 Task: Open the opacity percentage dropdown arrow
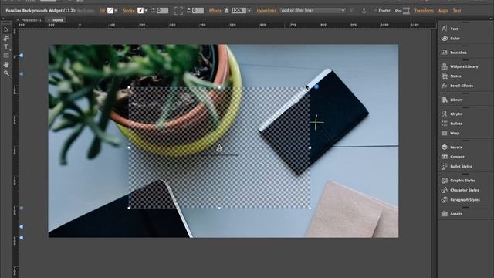pos(249,11)
